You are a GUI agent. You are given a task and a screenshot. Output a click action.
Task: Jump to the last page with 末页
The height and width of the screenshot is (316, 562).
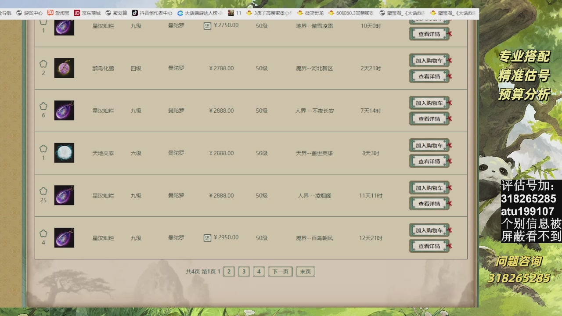pos(306,272)
